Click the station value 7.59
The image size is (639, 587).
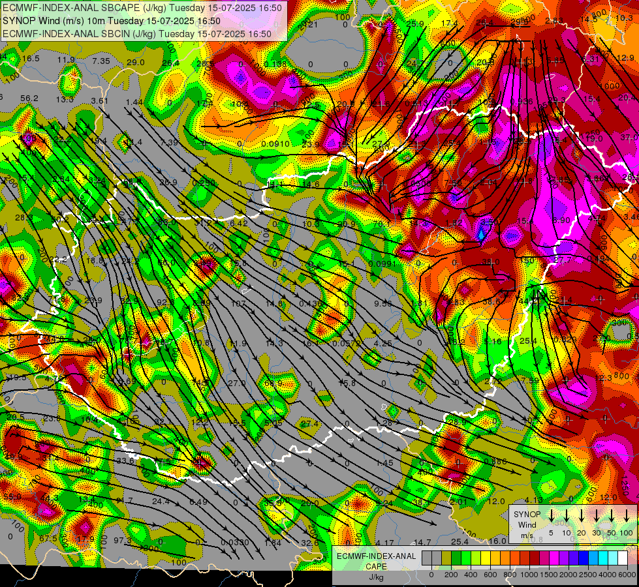[x=530, y=380]
